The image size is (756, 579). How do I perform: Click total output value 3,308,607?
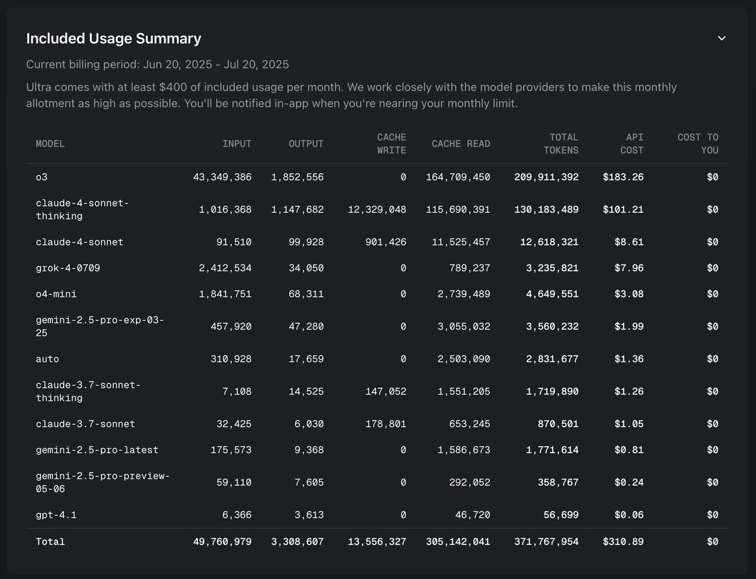click(297, 541)
